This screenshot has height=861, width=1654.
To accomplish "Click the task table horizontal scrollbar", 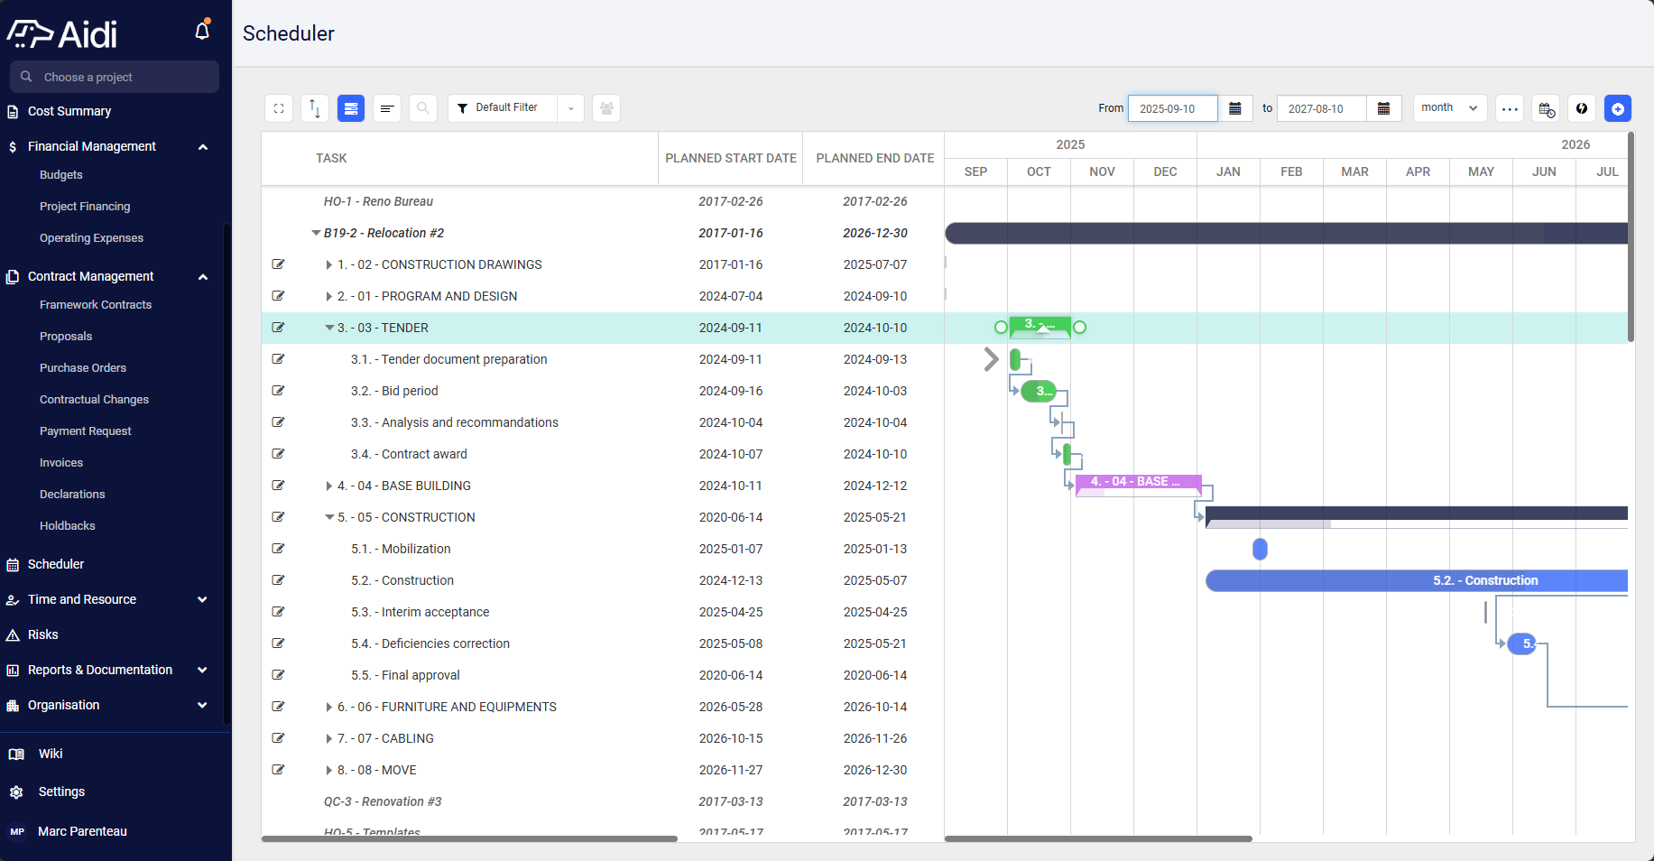I will (x=469, y=839).
